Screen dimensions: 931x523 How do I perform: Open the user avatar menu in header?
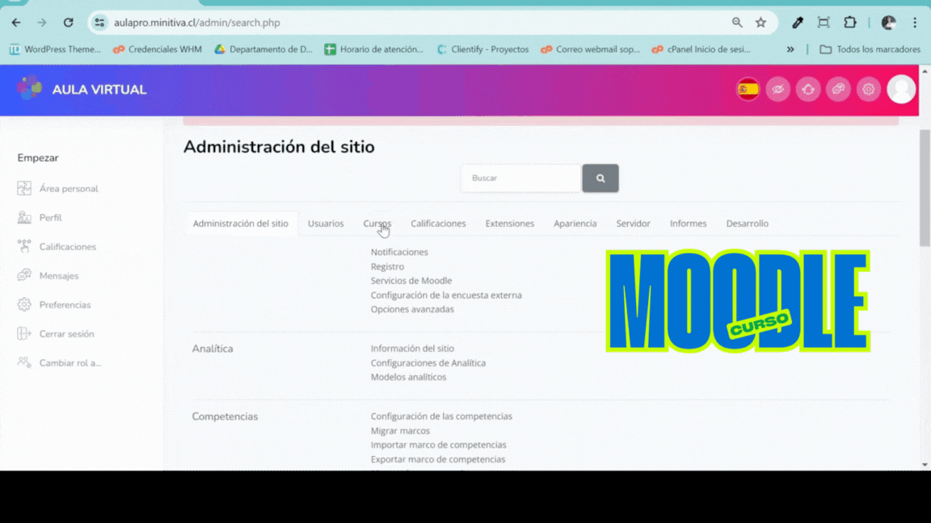pos(901,90)
